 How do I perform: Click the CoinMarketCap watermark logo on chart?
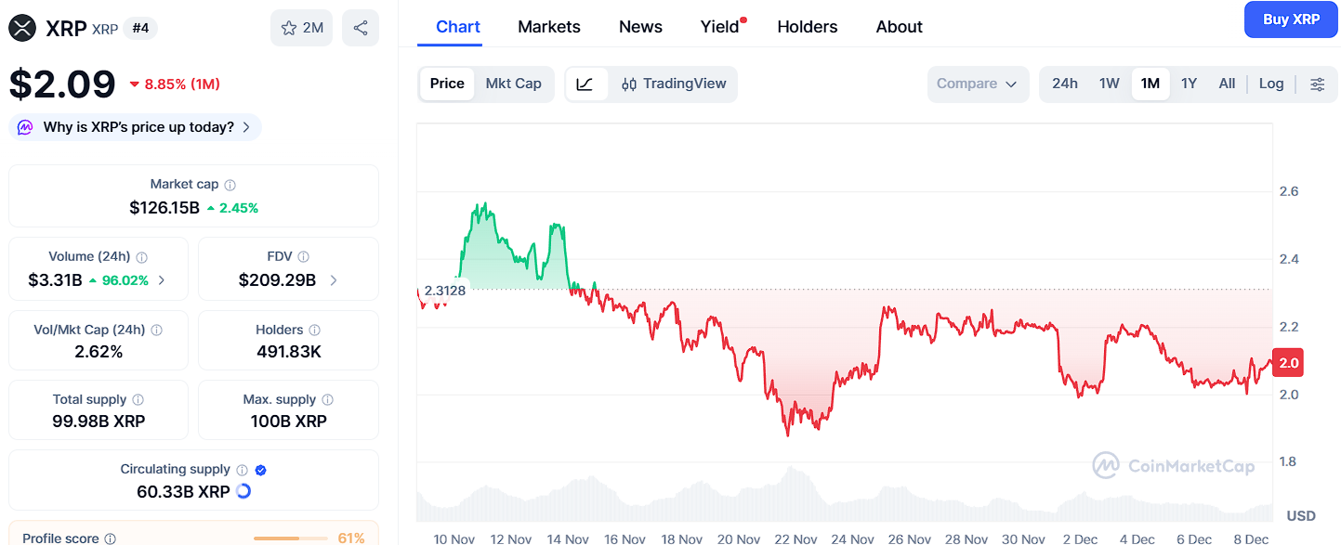point(1174,467)
